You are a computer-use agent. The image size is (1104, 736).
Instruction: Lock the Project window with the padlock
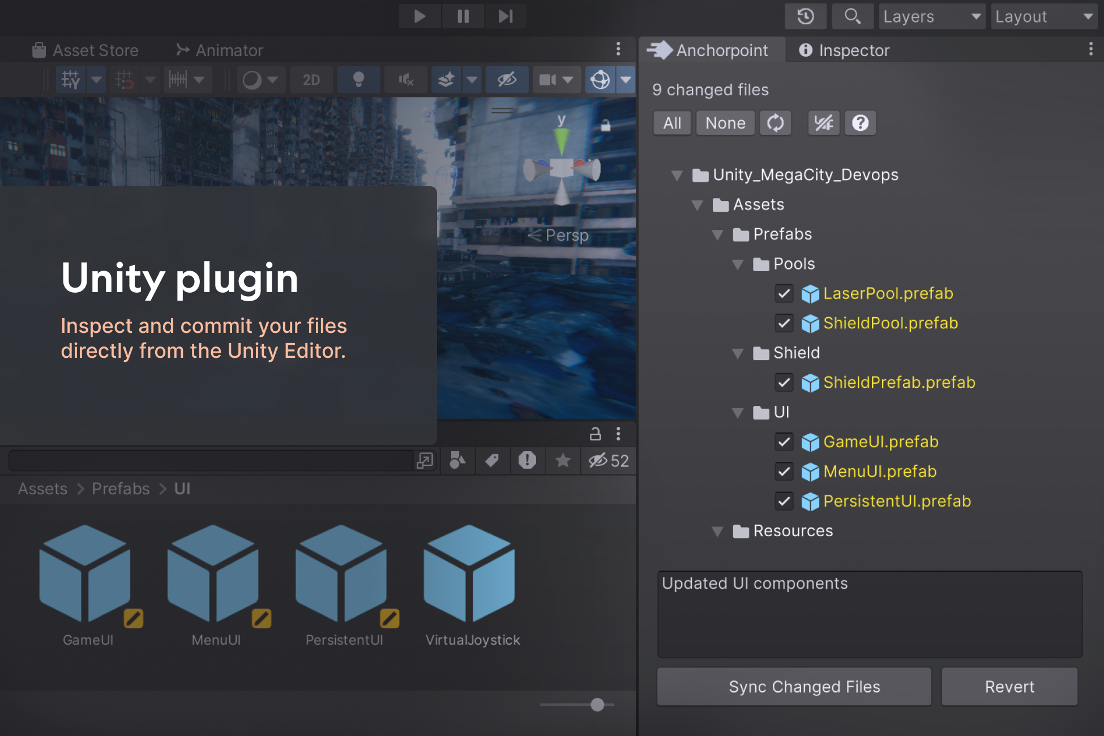595,434
